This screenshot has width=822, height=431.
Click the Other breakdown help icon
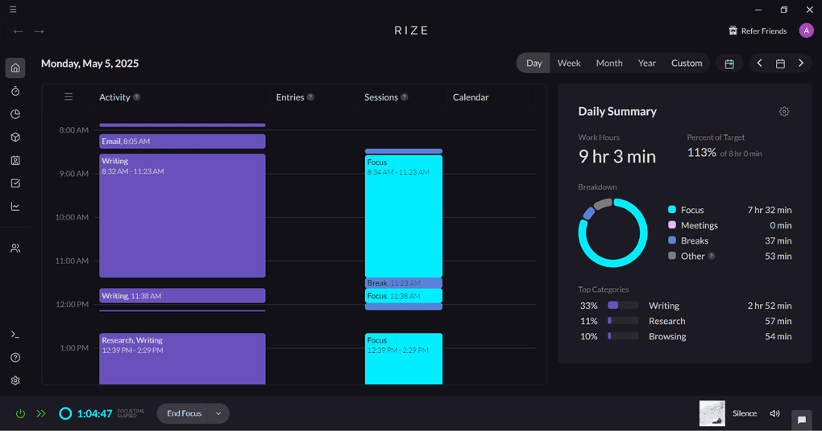coord(712,257)
